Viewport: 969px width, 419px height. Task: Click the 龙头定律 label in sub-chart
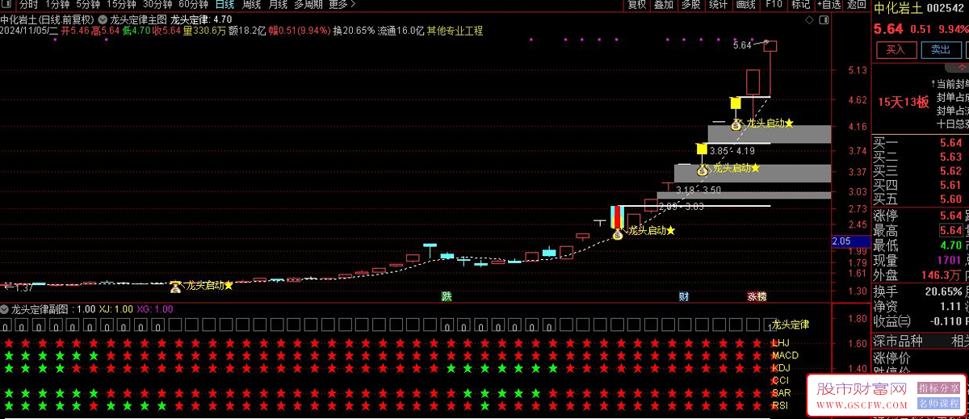click(791, 325)
